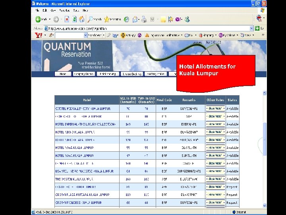Click the red Stop loading icon
This screenshot has height=215, width=286.
click(x=67, y=19)
